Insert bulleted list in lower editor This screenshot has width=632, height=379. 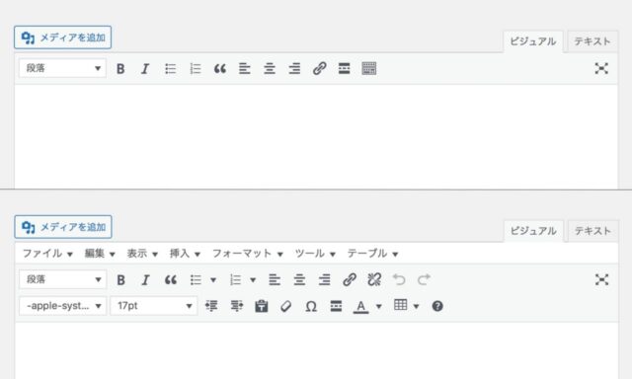[196, 280]
